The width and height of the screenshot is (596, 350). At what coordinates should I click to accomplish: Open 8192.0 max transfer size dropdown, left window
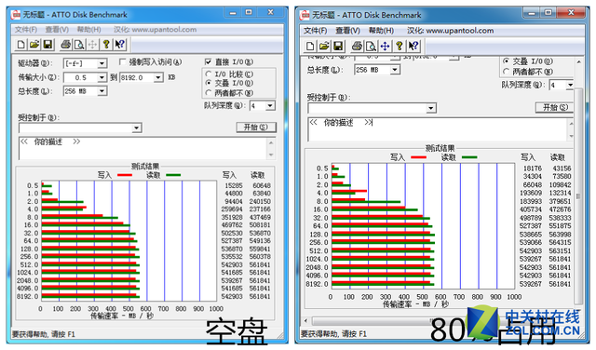click(x=158, y=77)
